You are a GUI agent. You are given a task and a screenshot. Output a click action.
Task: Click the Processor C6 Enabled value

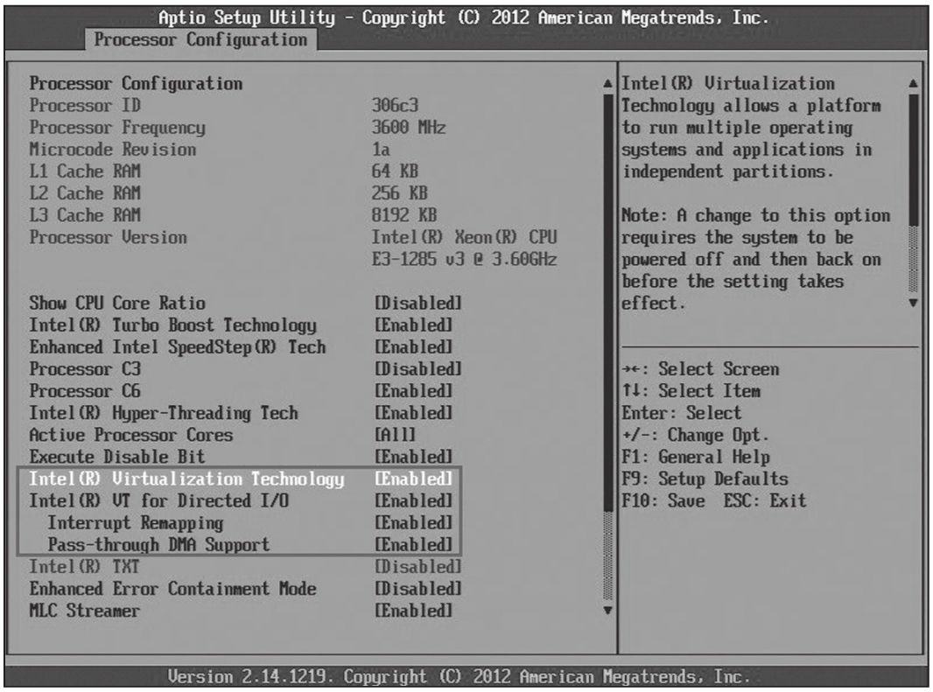[414, 391]
